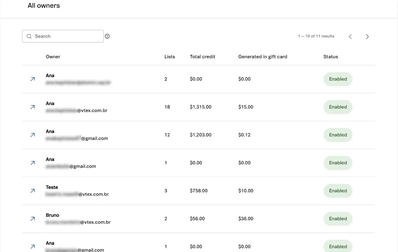Go to previous page of results
The height and width of the screenshot is (252, 398).
[350, 37]
